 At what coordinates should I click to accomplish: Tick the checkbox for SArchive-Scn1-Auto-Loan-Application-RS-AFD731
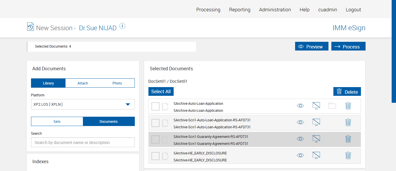click(155, 123)
